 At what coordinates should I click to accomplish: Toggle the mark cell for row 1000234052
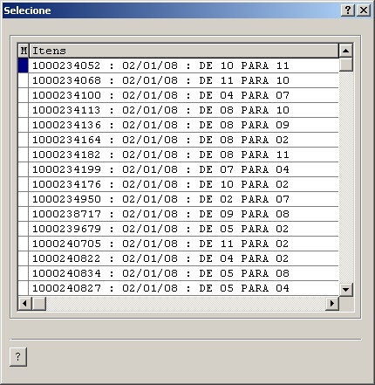click(24, 65)
